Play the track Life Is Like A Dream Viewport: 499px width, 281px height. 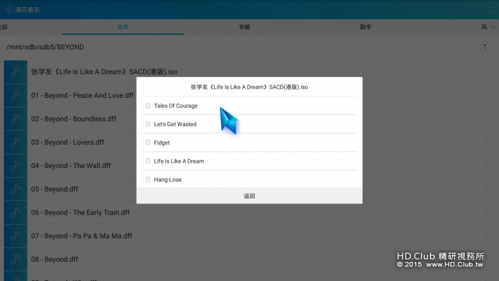coord(249,161)
